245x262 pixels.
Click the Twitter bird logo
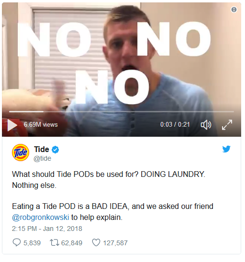click(x=226, y=149)
